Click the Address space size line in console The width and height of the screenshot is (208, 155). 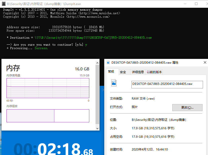click(x=55, y=27)
